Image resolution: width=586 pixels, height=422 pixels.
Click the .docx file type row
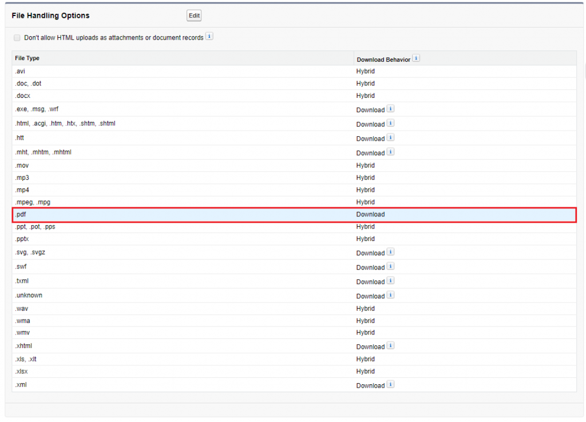(23, 96)
